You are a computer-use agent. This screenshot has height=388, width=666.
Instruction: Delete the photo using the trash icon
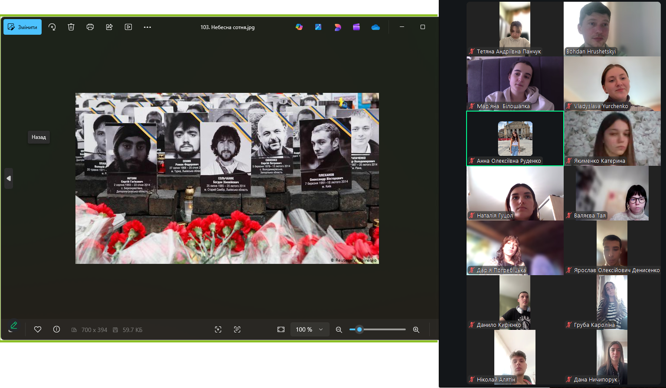click(x=71, y=27)
